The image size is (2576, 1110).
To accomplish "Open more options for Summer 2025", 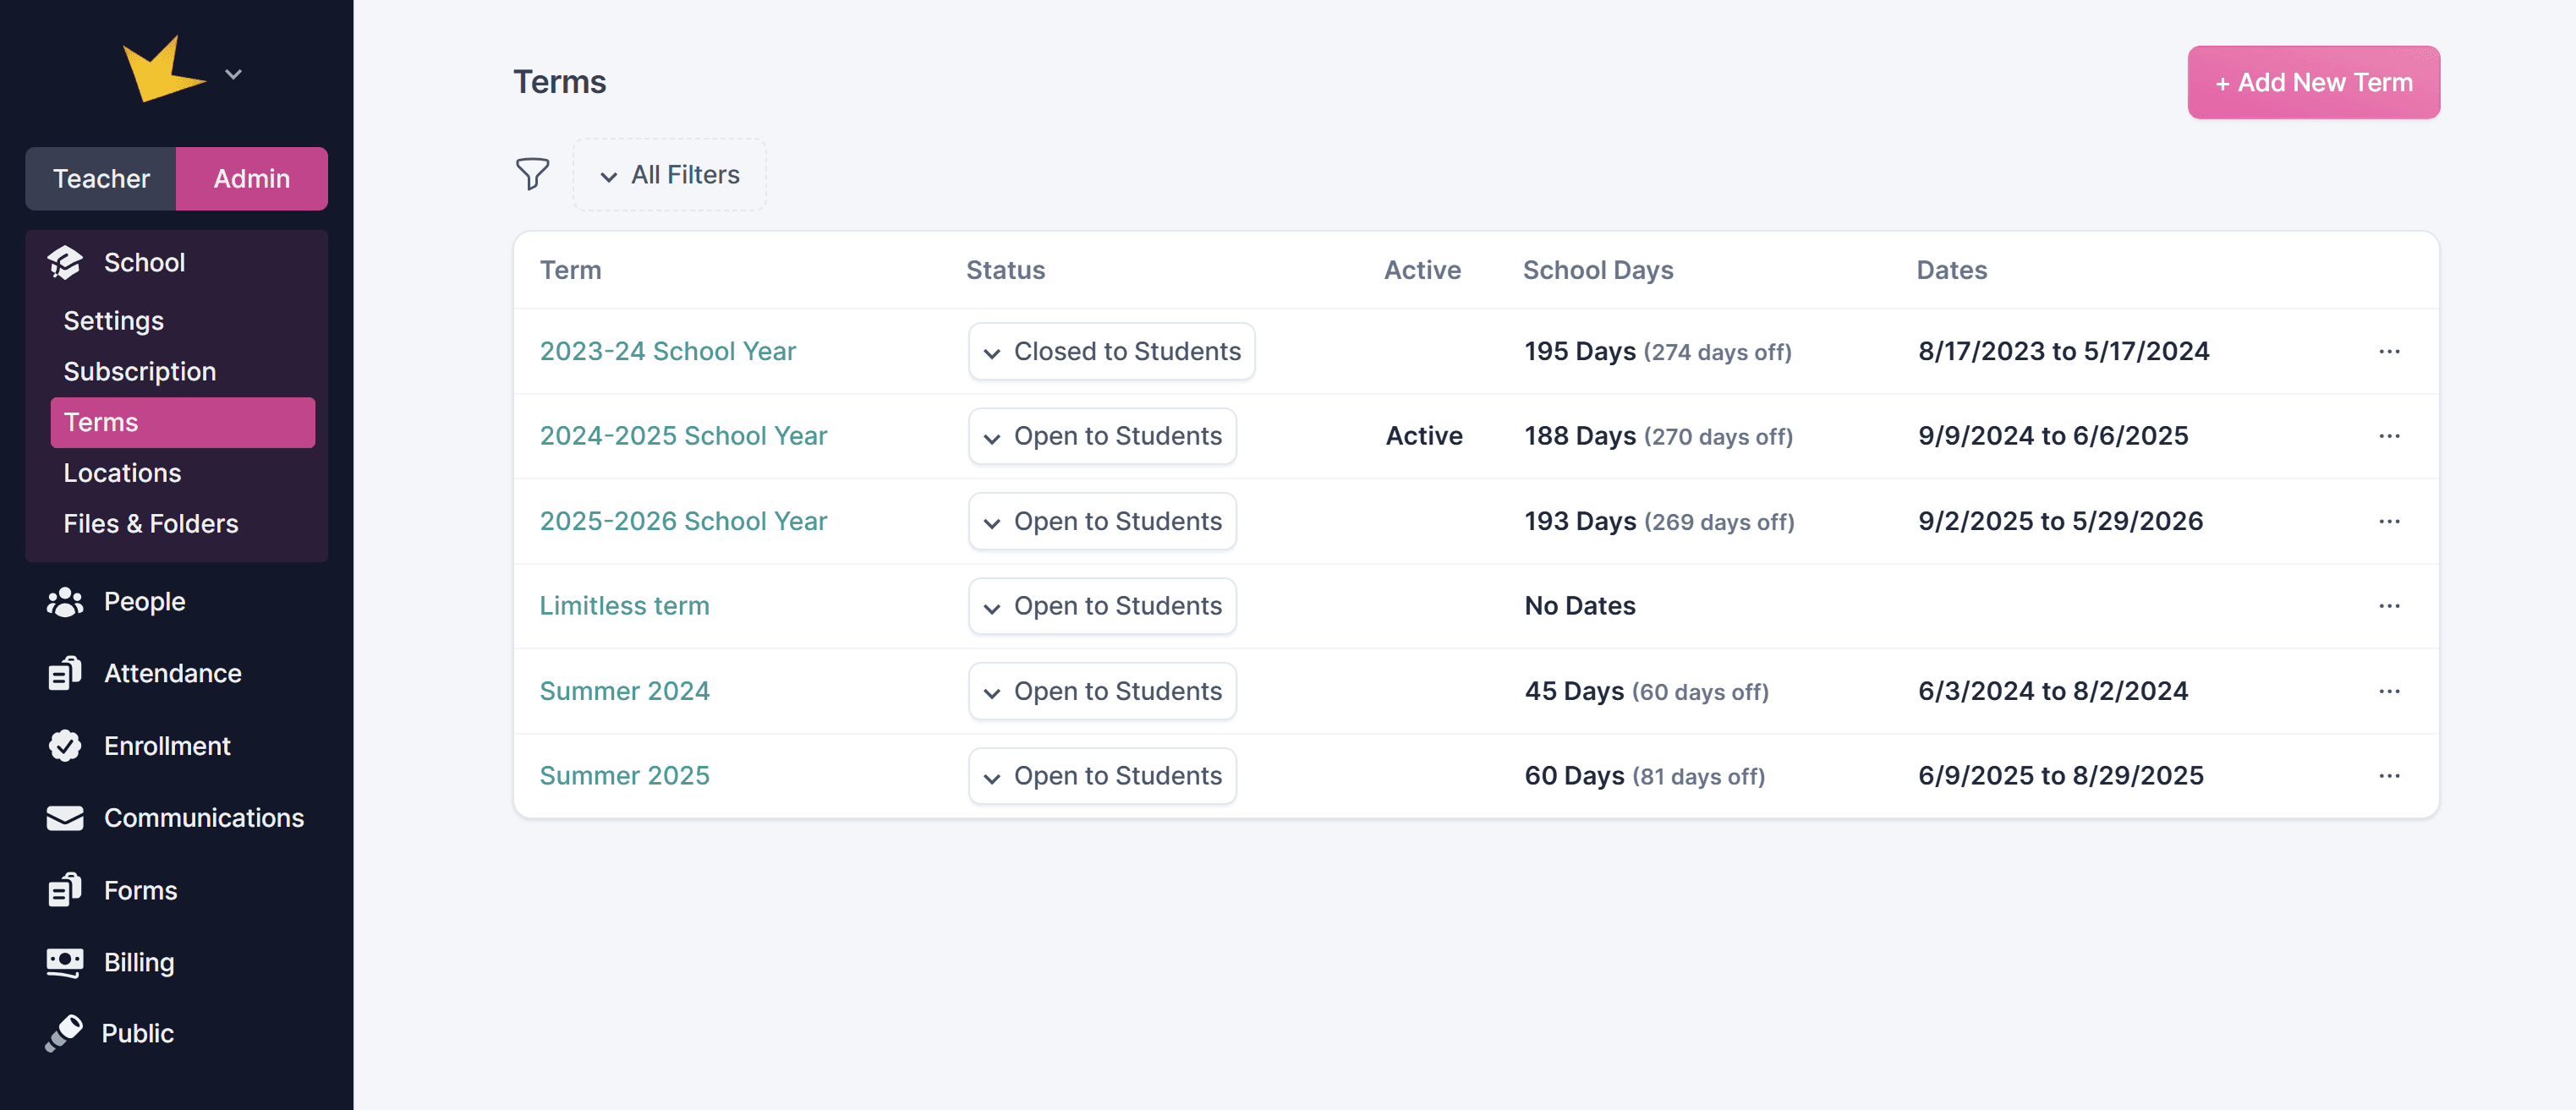I will tap(2390, 776).
